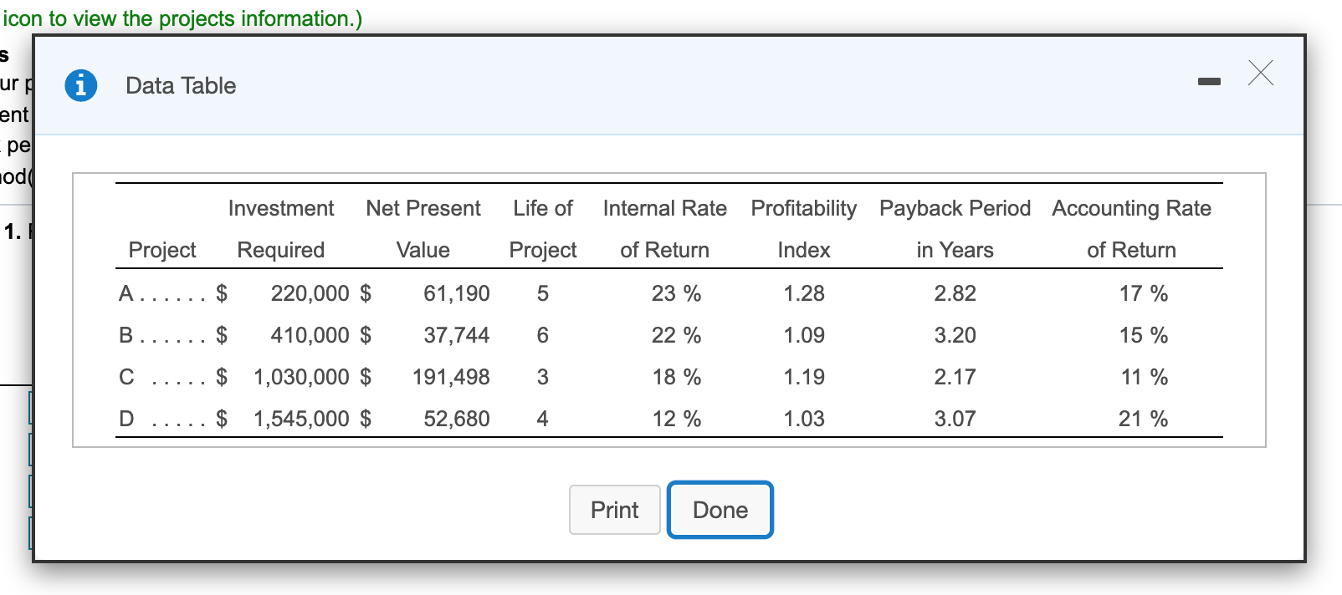Click the Print button
This screenshot has width=1342, height=595.
pos(615,510)
